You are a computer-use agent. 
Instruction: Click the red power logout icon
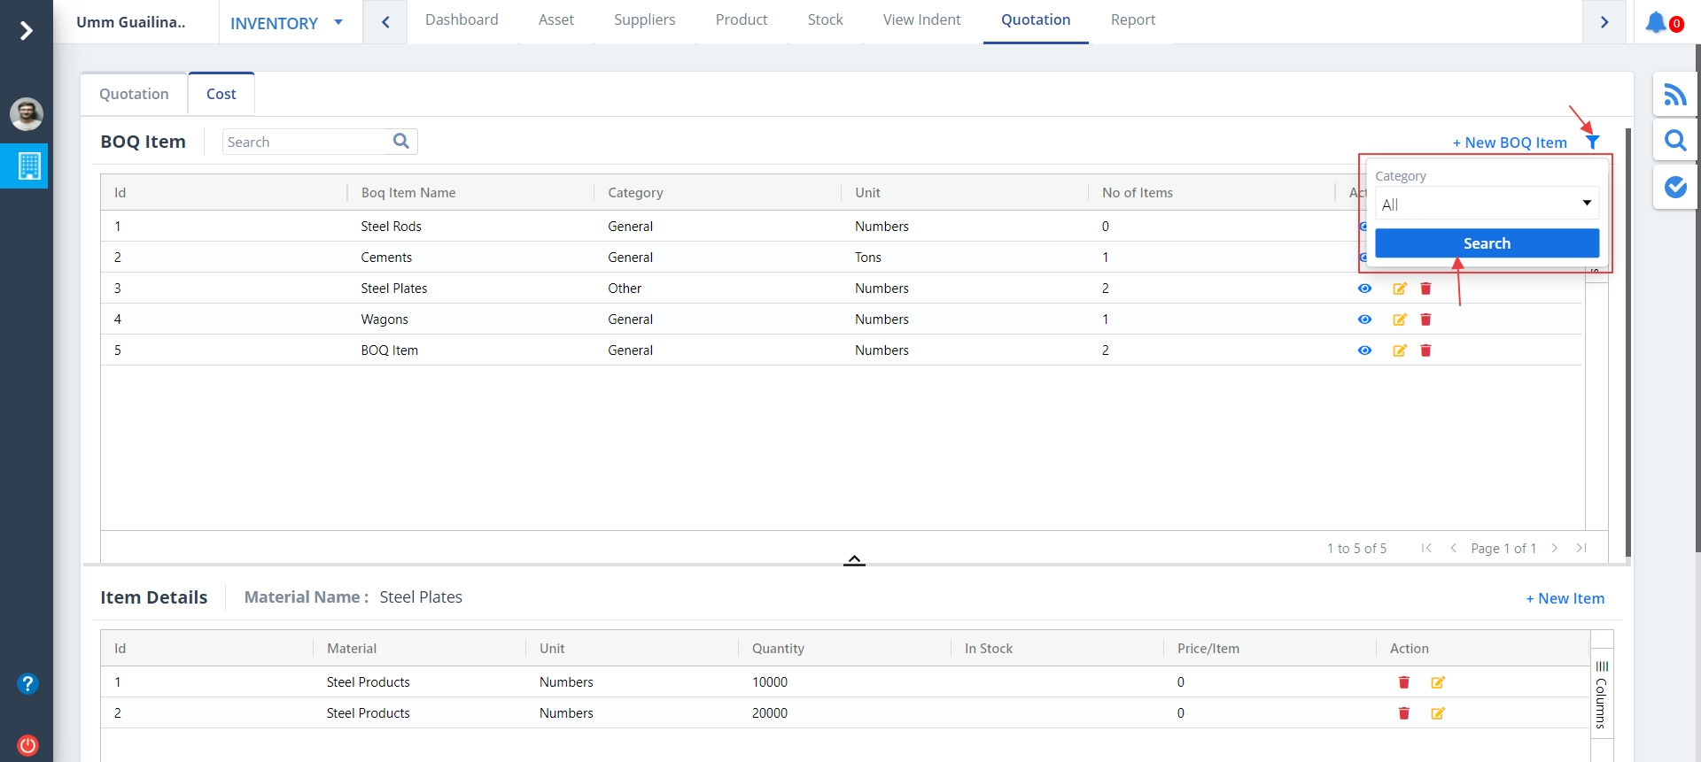27,744
